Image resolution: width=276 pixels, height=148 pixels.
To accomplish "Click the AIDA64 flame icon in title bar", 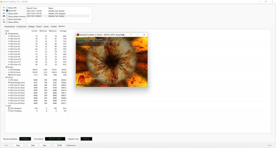I will (1, 1).
